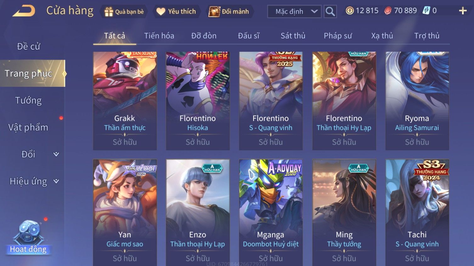The height and width of the screenshot is (266, 474).
Task: Open the Đề cử section
Action: [28, 47]
